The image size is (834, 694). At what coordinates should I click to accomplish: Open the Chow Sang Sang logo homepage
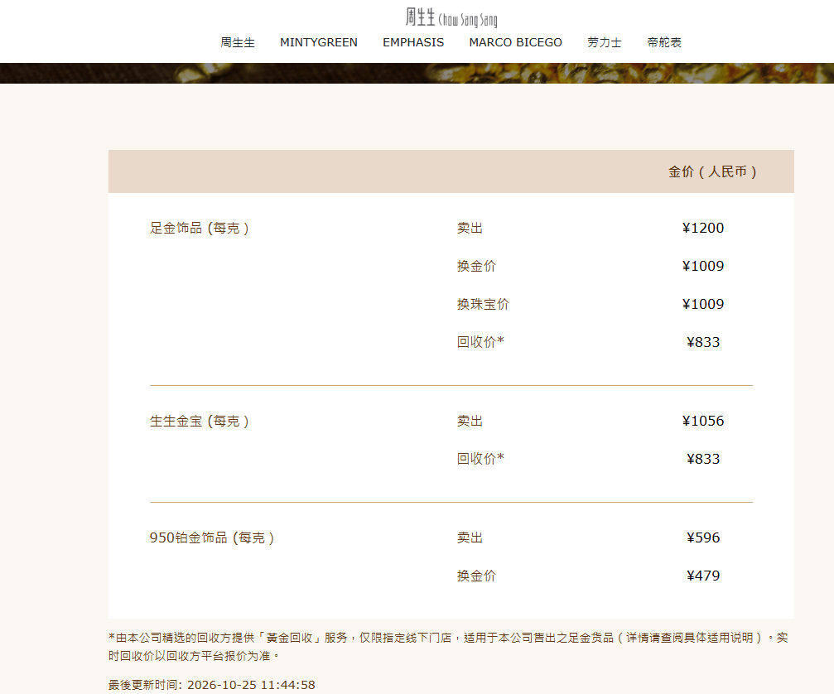point(451,17)
